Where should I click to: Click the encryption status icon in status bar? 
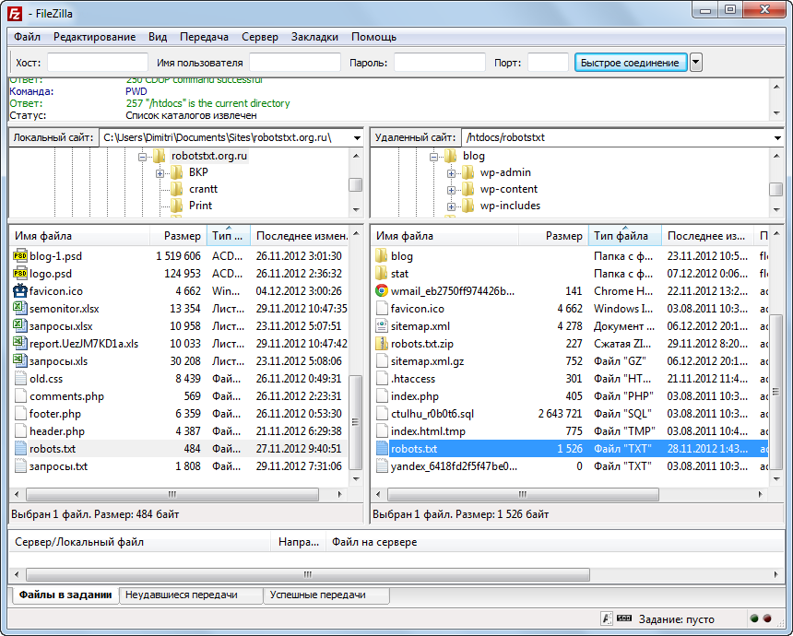click(x=607, y=618)
